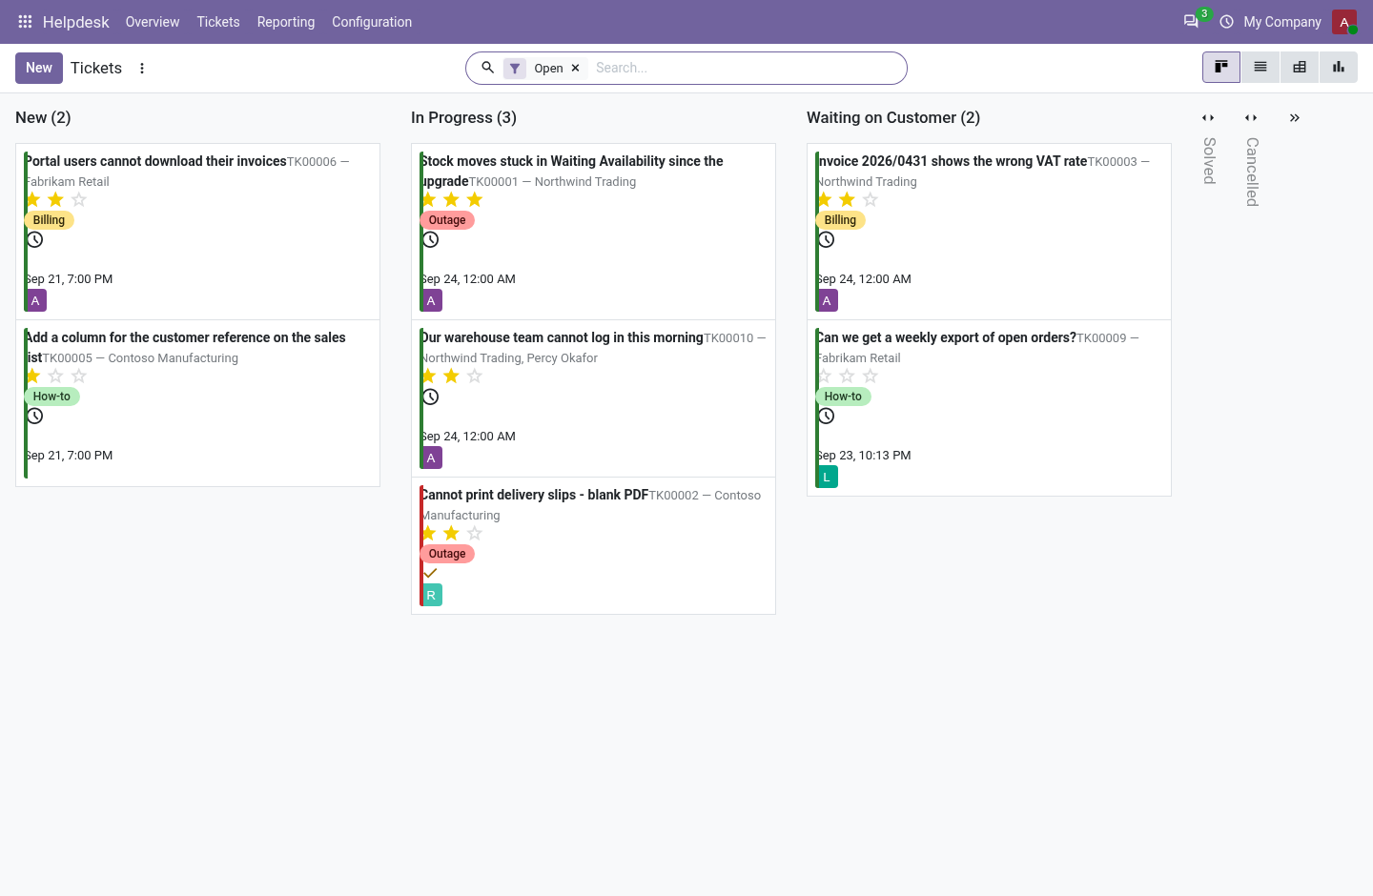Set third star on warehouse login ticket
Image resolution: width=1373 pixels, height=896 pixels.
point(475,376)
